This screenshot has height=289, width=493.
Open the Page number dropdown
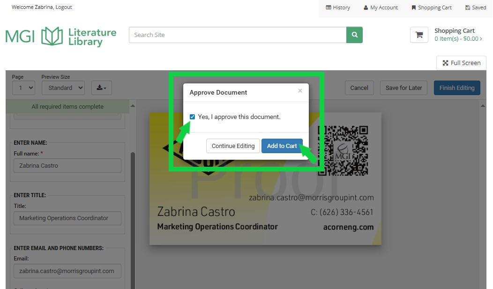[23, 88]
